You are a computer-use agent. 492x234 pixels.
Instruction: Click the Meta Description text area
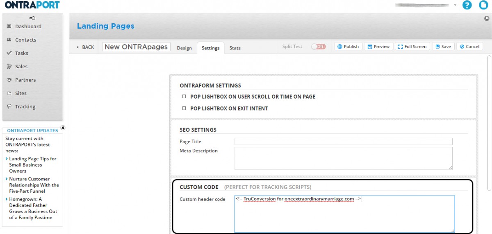(344, 158)
